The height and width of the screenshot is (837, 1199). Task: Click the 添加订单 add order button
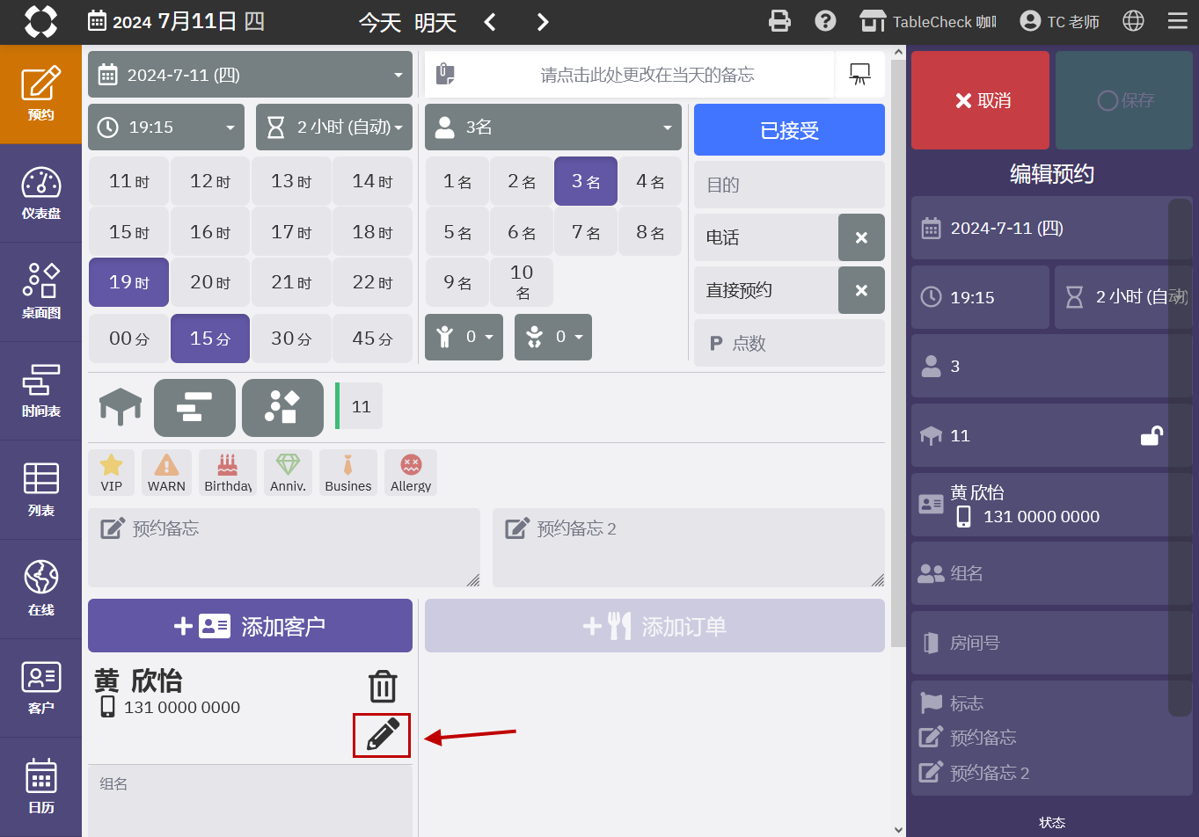[x=654, y=626]
